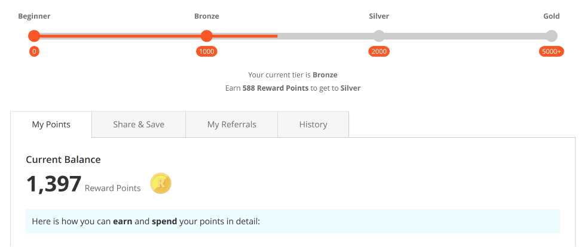Click the 2000 points badge
Screen dimensions: 584x247
click(379, 52)
